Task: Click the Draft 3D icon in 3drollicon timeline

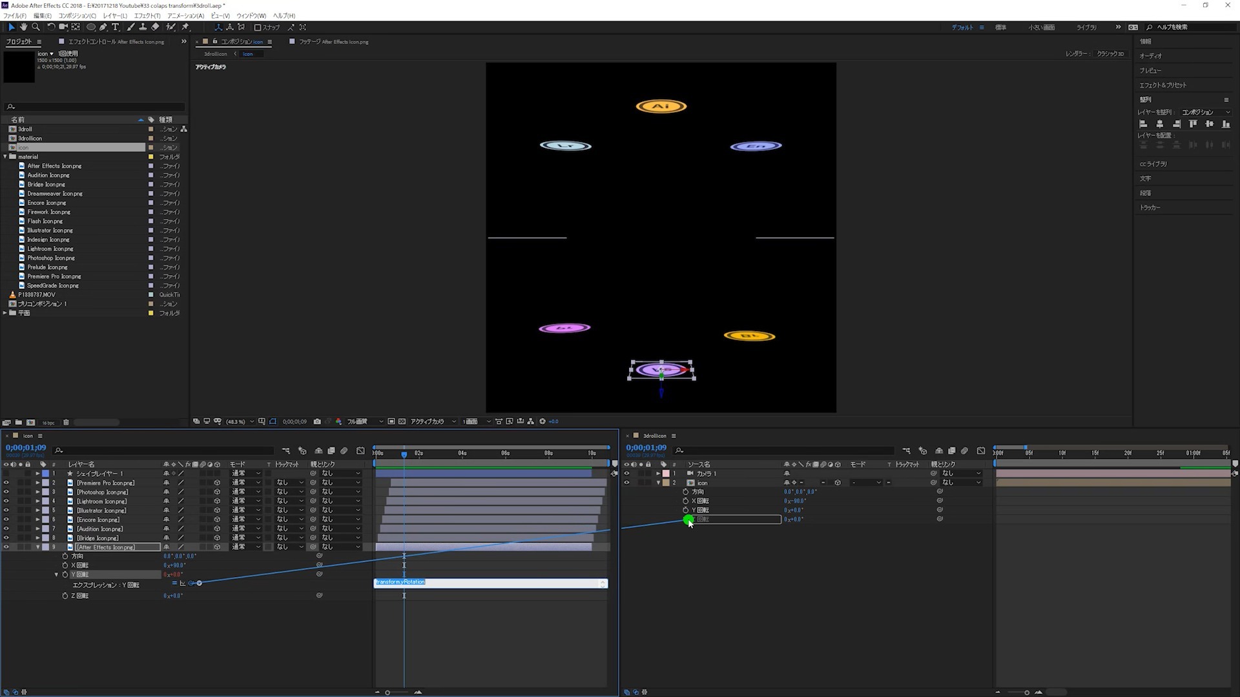Action: click(x=923, y=450)
